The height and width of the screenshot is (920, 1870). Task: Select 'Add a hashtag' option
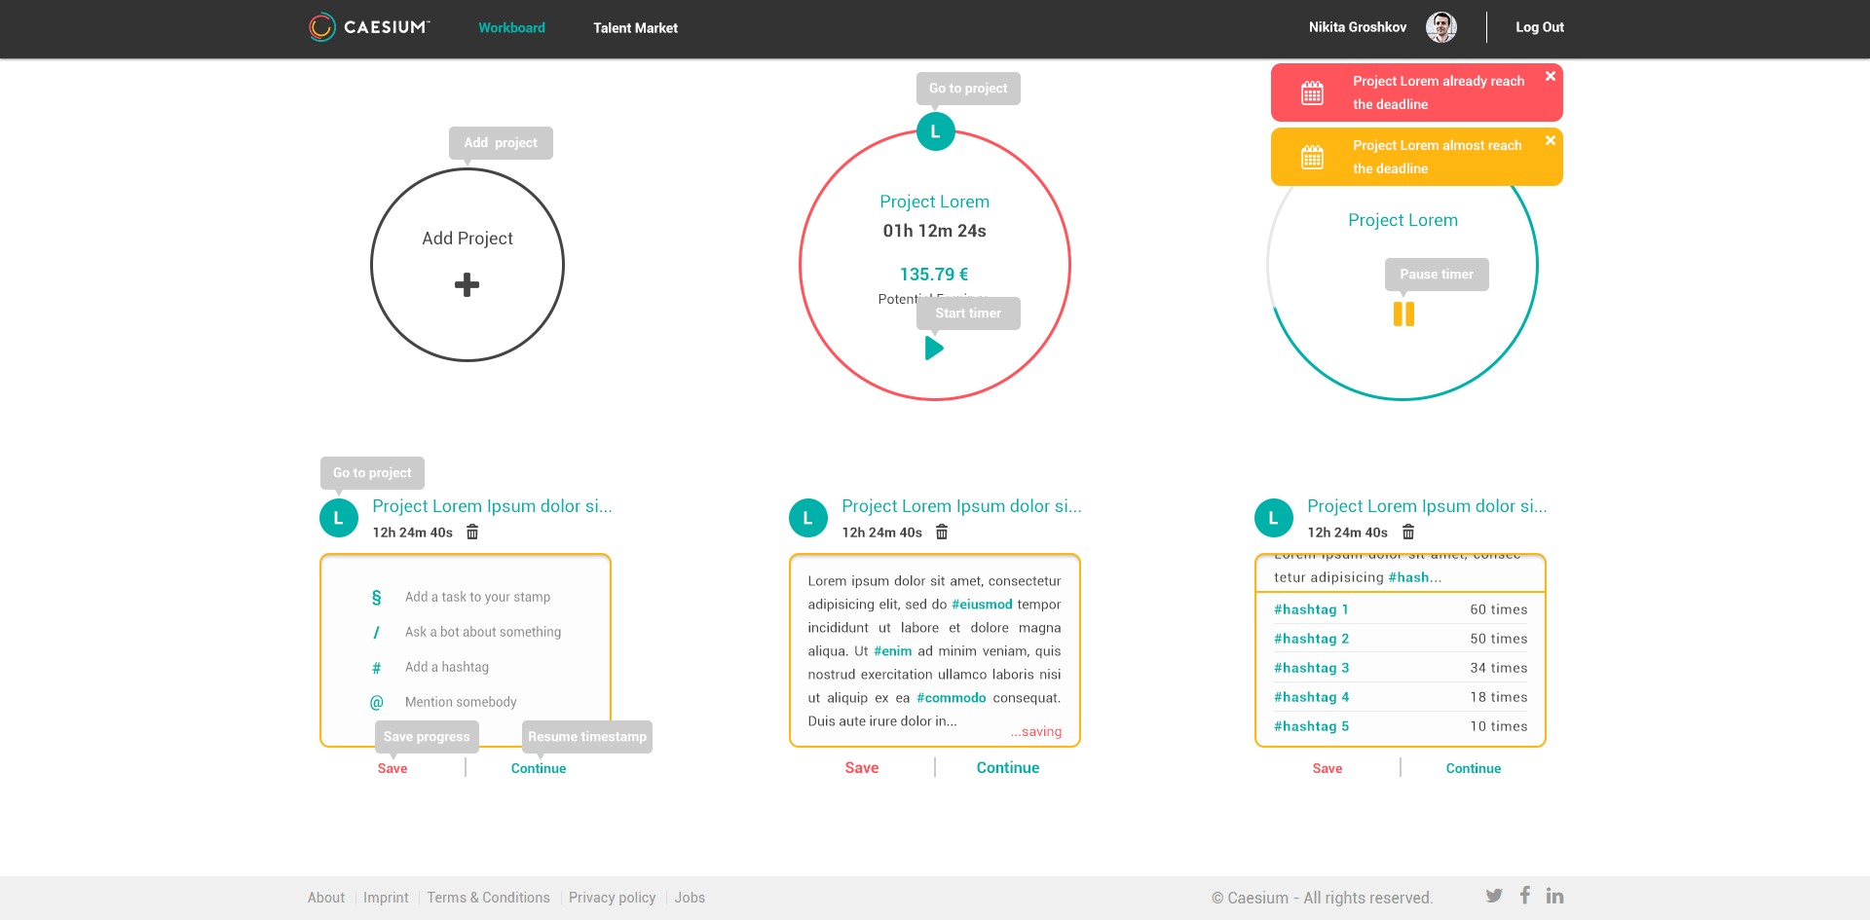point(447,667)
